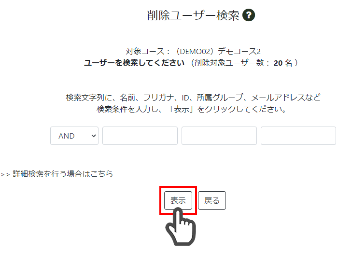338x255 pixels.
Task: Click the 削除対象ユーザー数 20 名 count
Action: point(245,63)
